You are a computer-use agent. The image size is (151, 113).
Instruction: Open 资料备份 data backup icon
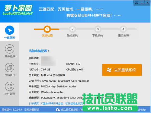10,67
